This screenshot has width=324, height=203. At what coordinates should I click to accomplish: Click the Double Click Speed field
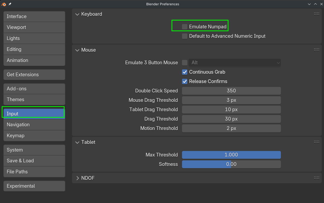[x=231, y=91]
